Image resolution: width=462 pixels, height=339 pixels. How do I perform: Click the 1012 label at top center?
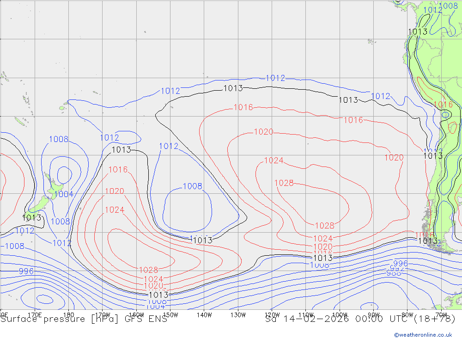(x=275, y=78)
